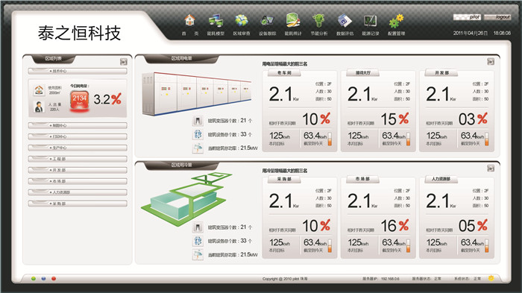Image resolution: width=522 pixels, height=293 pixels.
Task: Click the logout button
Action: [x=497, y=17]
